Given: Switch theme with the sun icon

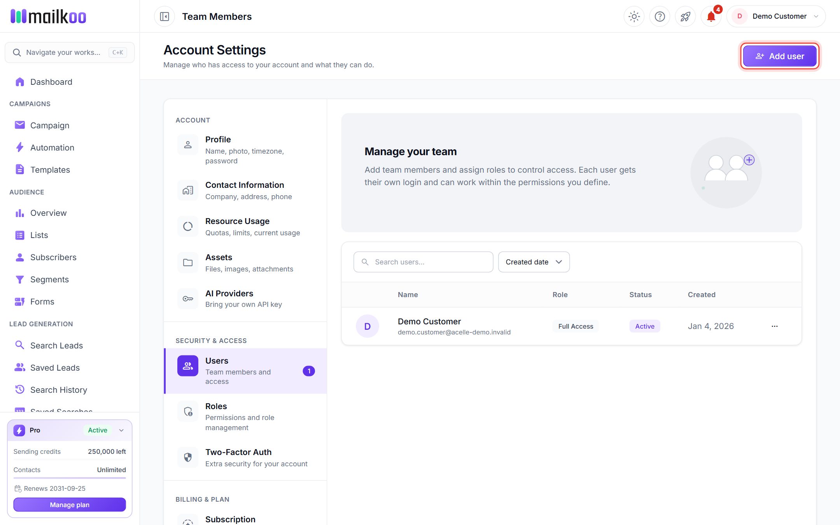Looking at the screenshot, I should [x=634, y=16].
